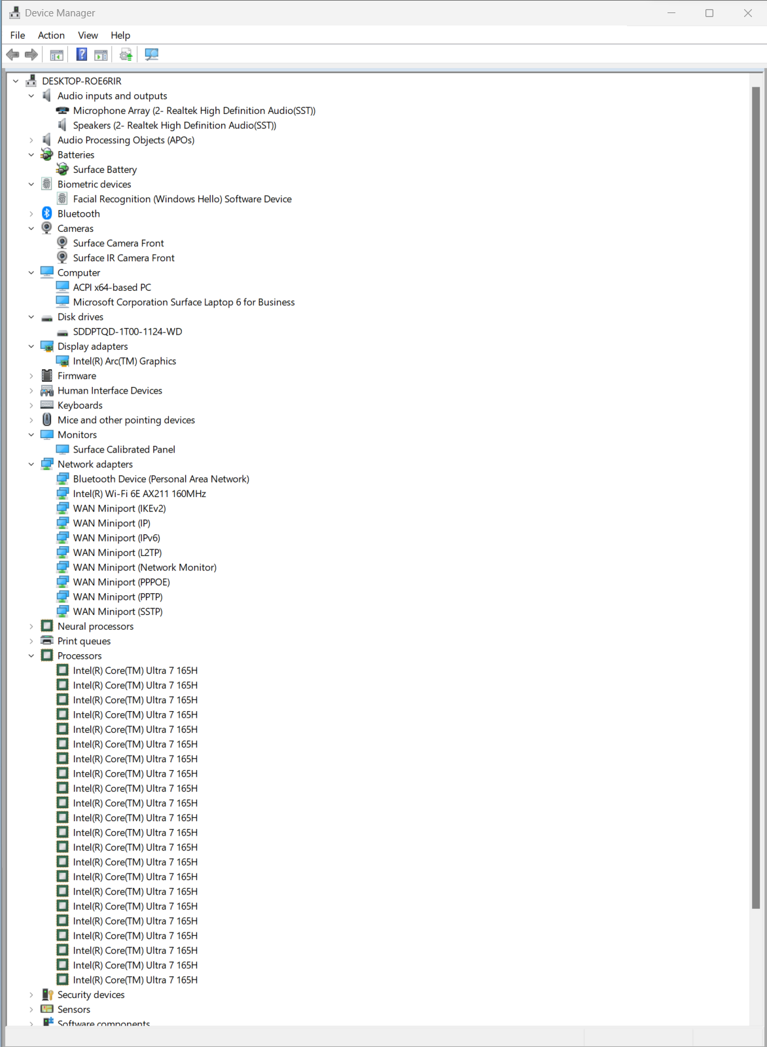Collapse the Audio inputs and outputs node

[x=31, y=96]
